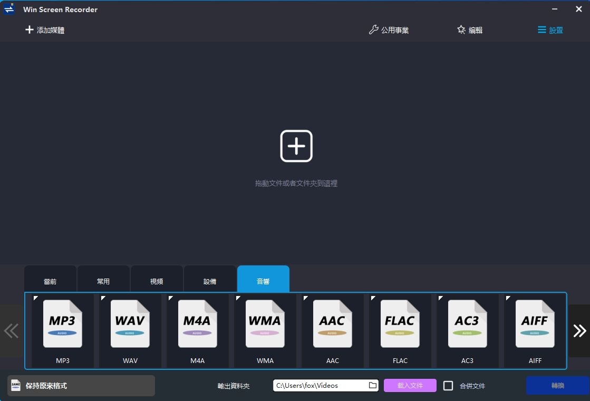Click the 拖動文件或者文件夾到這裡 drop hint text

tap(296, 184)
